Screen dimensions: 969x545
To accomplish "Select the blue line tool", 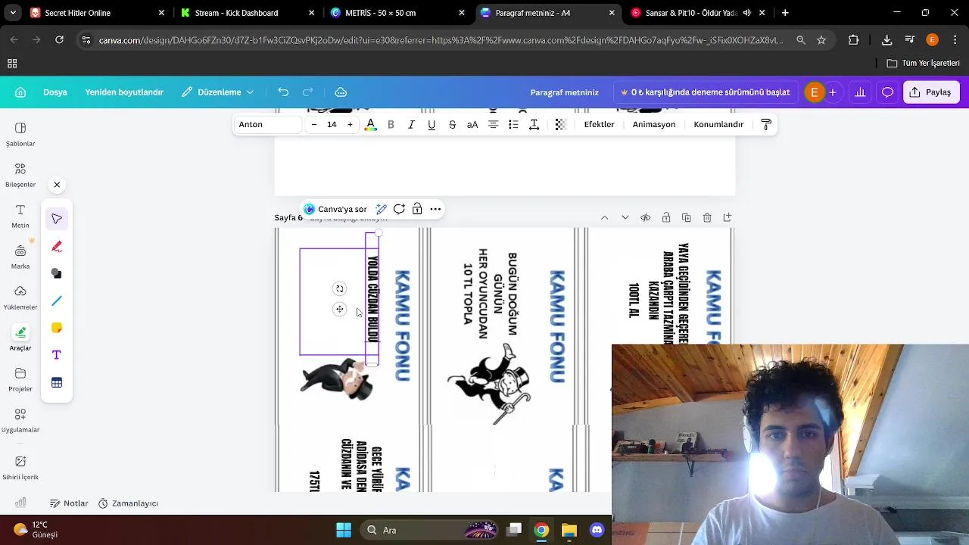I will tap(57, 301).
